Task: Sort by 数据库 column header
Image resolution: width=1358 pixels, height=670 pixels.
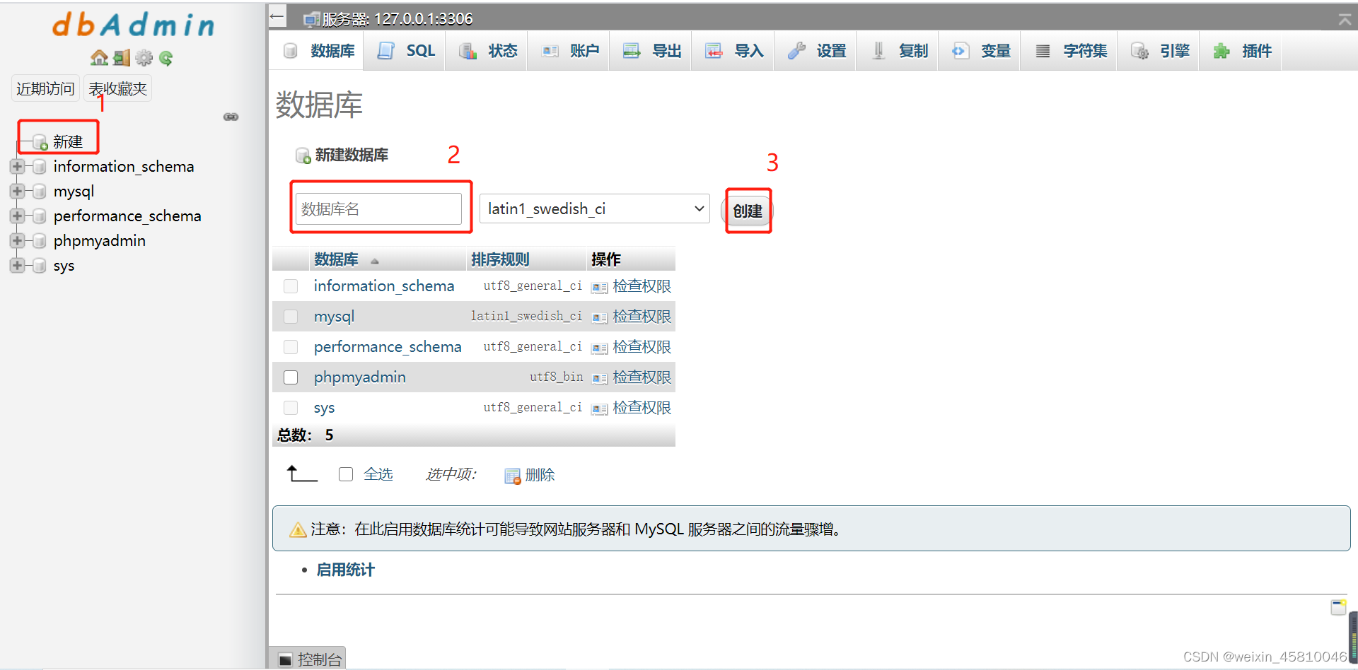Action: (336, 259)
